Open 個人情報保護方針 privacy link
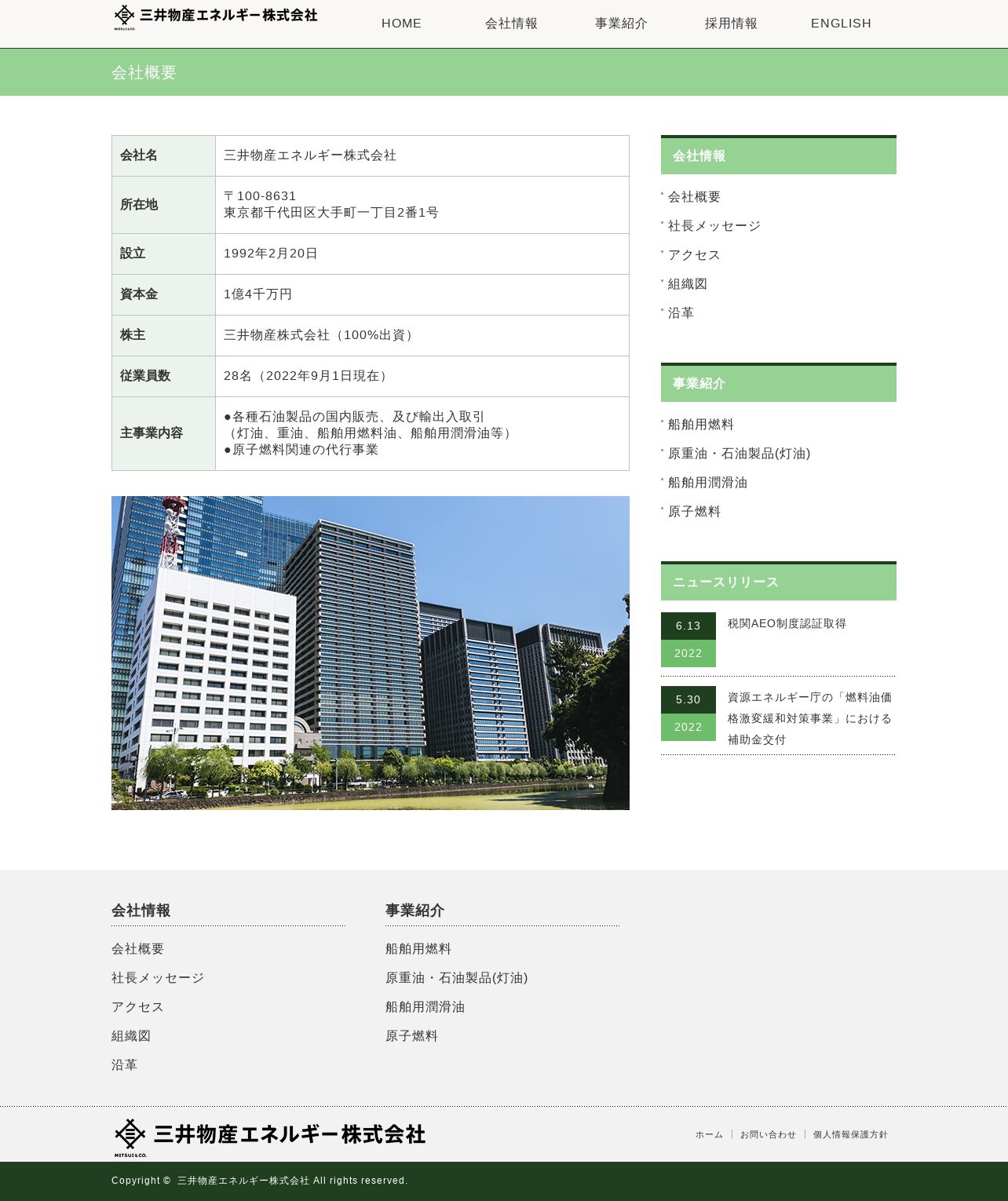Viewport: 1008px width, 1201px height. [850, 1134]
